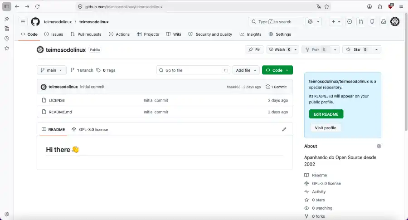This screenshot has width=408, height=220.
Task: Focus the Type / to search box
Action: (x=276, y=22)
